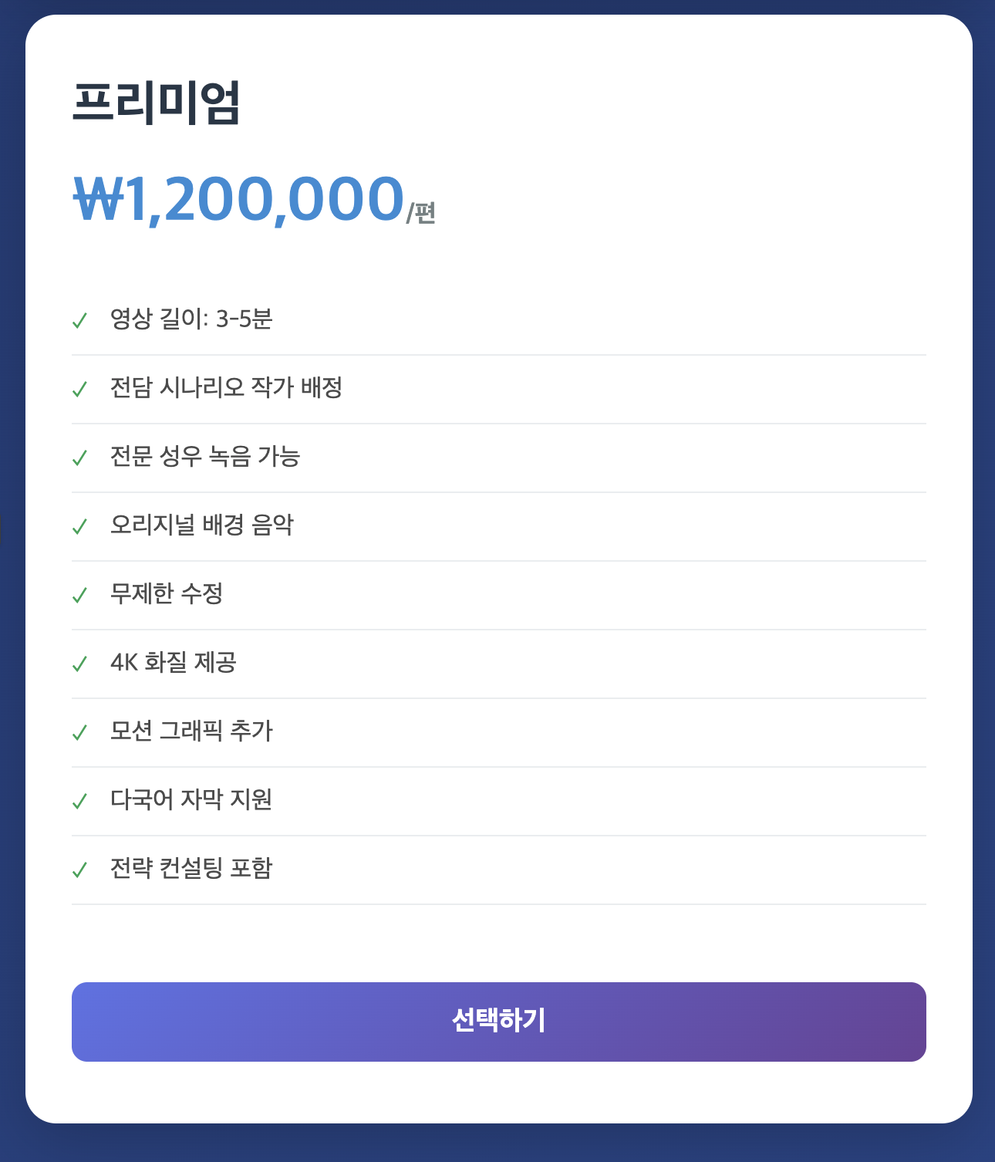
Task: Select the 다국어 자막 지원 feature text
Action: 191,799
